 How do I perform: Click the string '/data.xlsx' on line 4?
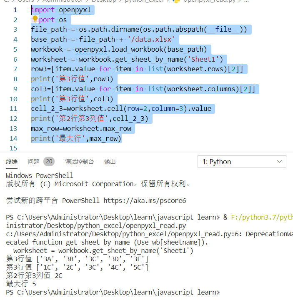[x=151, y=39]
